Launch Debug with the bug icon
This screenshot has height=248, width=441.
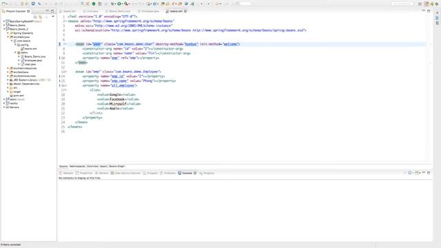[112, 3]
